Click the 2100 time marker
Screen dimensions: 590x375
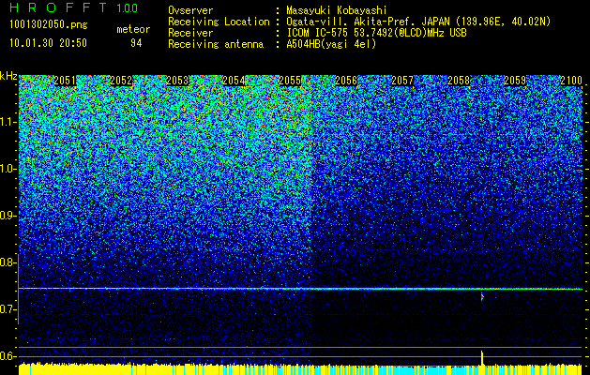pyautogui.click(x=571, y=81)
